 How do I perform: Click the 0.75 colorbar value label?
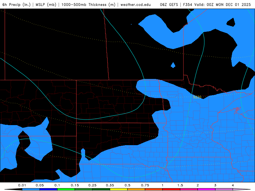(x=145, y=185)
